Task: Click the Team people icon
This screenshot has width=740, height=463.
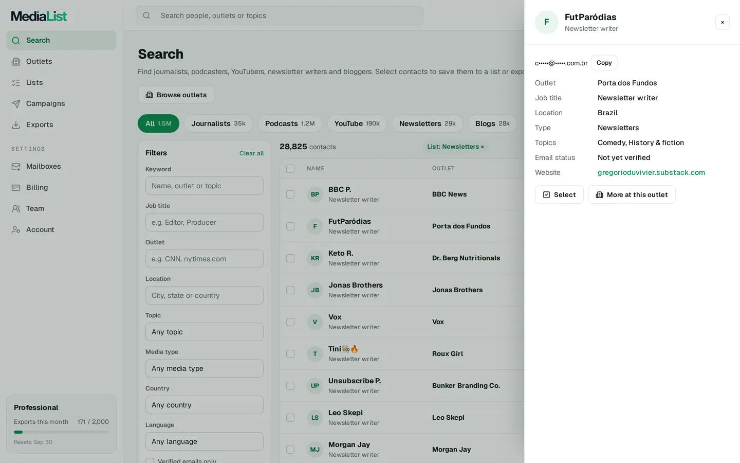Action: coord(16,209)
